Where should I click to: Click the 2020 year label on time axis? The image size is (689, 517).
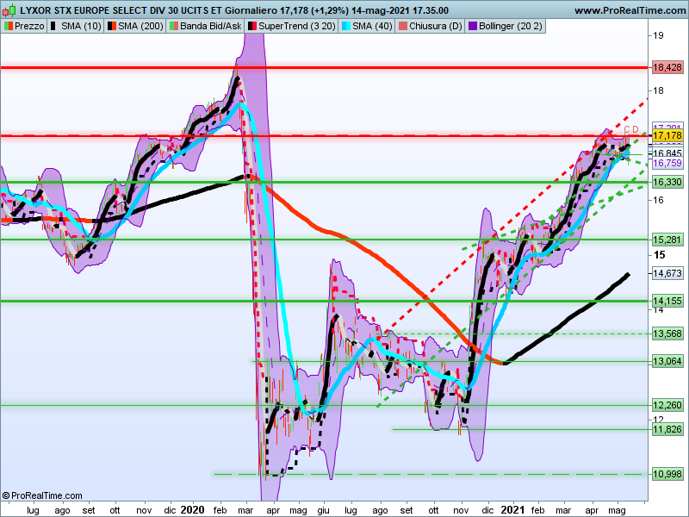[x=192, y=510]
